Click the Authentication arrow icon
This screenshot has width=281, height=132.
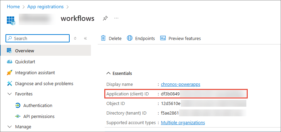pyautogui.click(x=18, y=105)
